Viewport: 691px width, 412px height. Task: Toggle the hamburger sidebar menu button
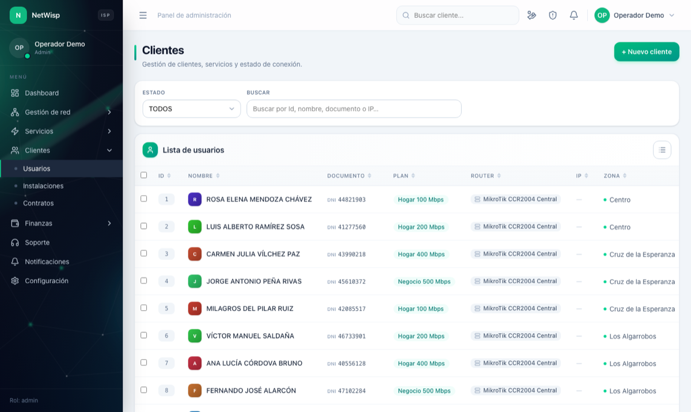coord(143,16)
